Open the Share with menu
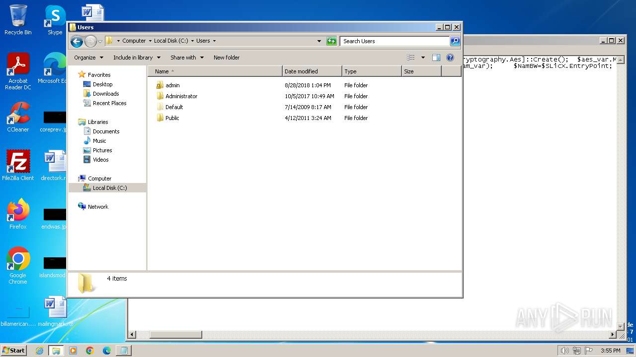The width and height of the screenshot is (636, 357). pos(187,58)
